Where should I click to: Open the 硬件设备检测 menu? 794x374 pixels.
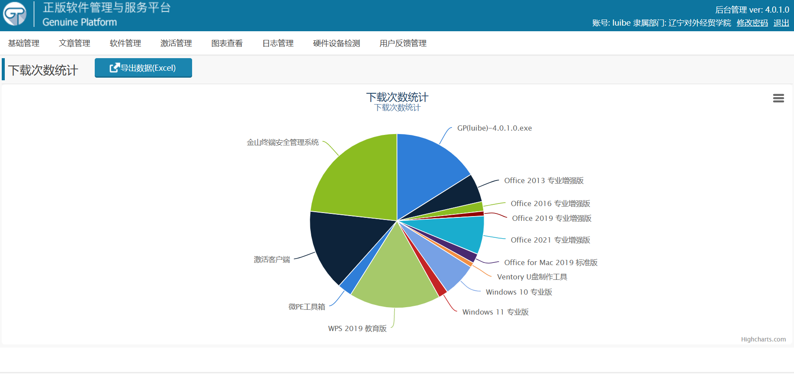pos(337,43)
